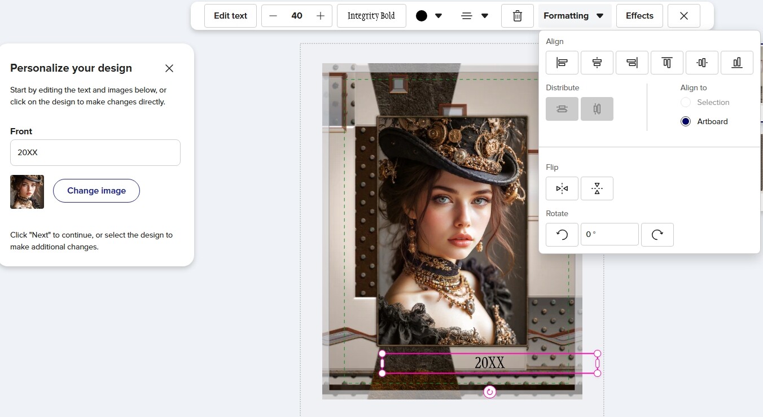Image resolution: width=763 pixels, height=417 pixels.
Task: Flip horizontally icon
Action: pos(562,188)
